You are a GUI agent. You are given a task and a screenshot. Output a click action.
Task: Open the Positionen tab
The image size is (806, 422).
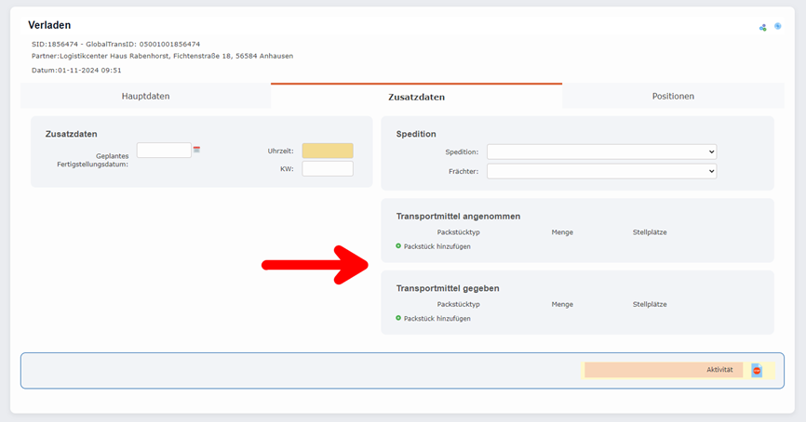pos(672,96)
